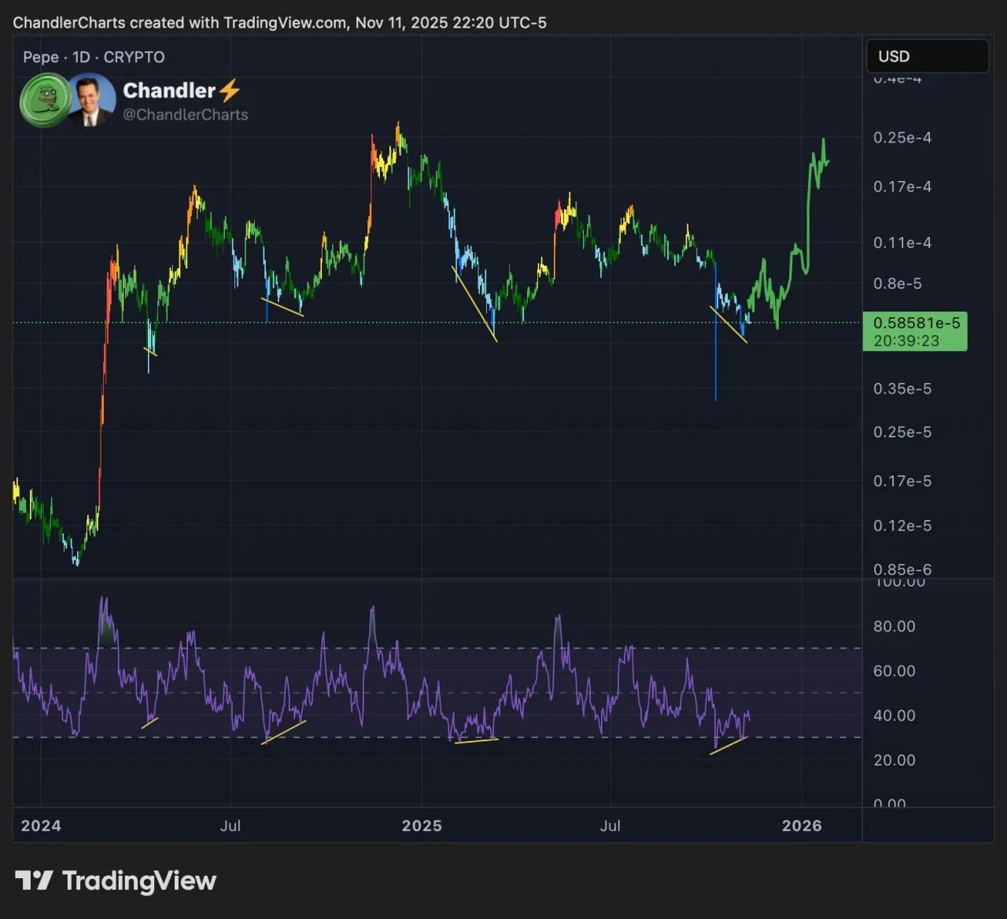Click the ChandlerCharts created with TradingView.com header
1007x919 pixels.
[x=279, y=23]
